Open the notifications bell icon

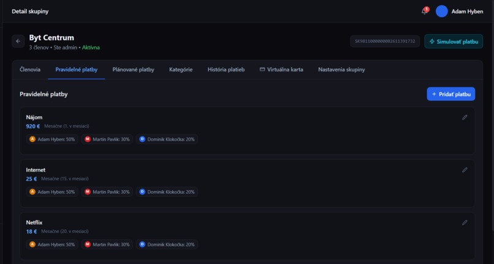coord(425,12)
